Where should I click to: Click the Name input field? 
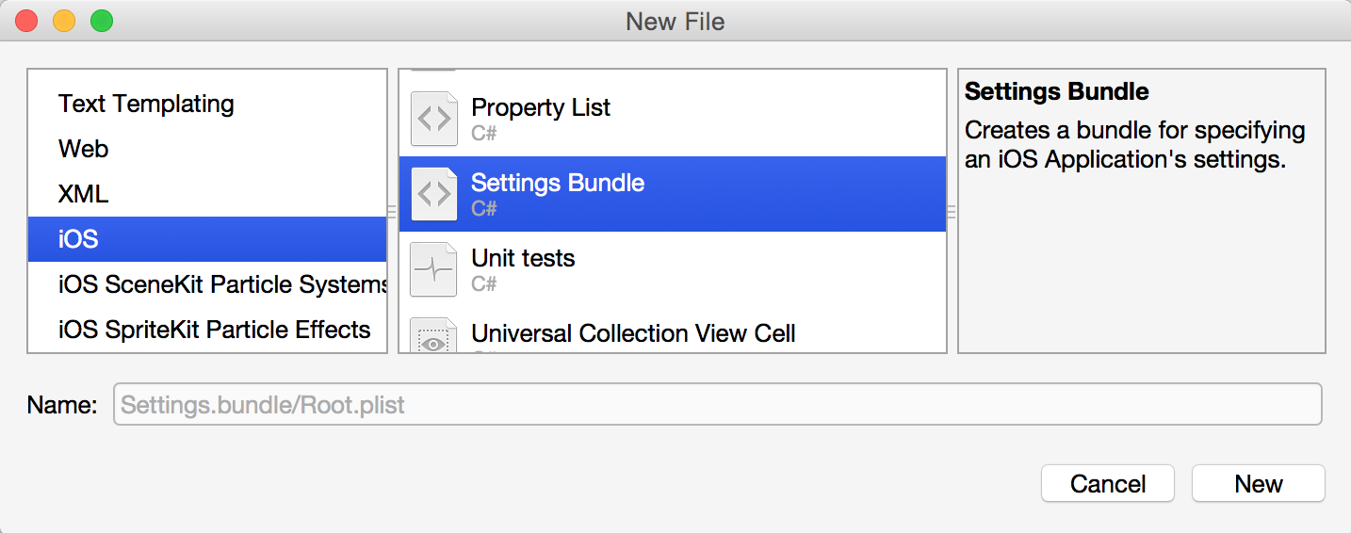point(717,405)
